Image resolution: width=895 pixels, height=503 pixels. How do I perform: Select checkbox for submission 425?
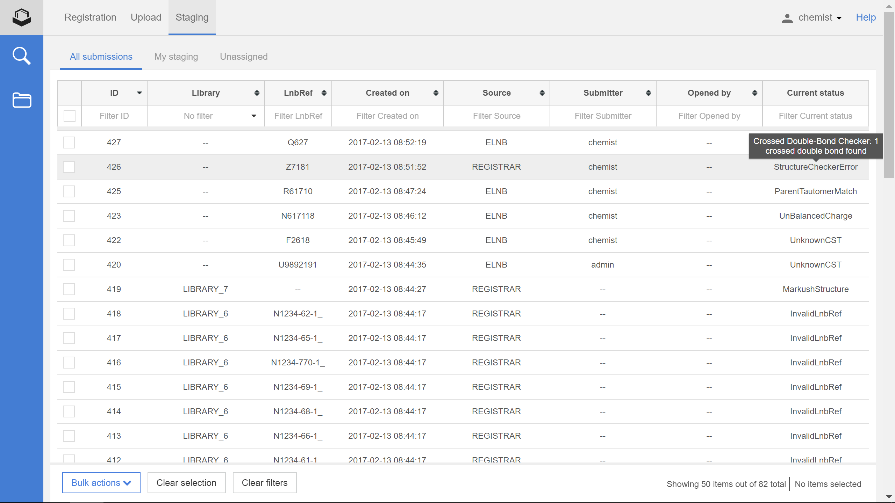point(69,191)
